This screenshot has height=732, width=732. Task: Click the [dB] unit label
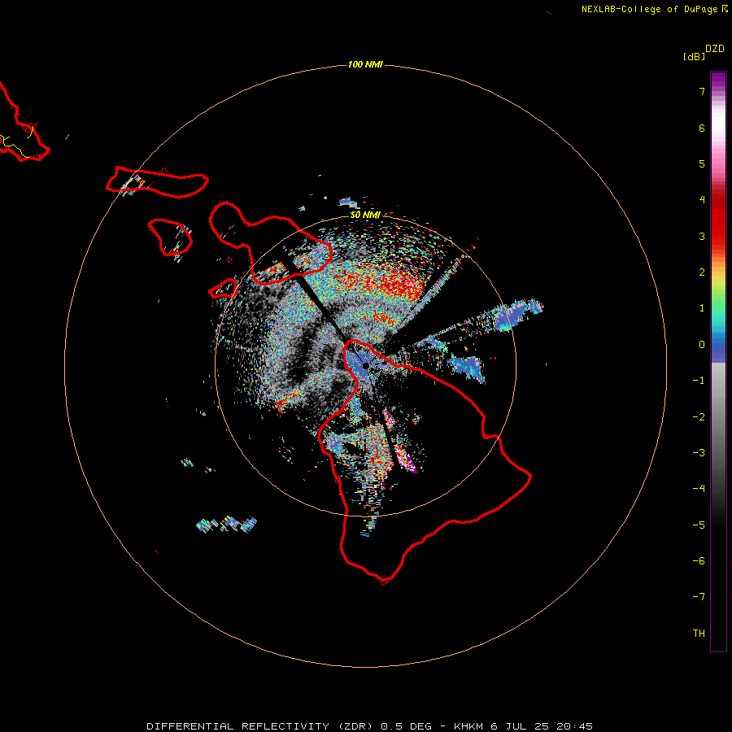(x=694, y=57)
